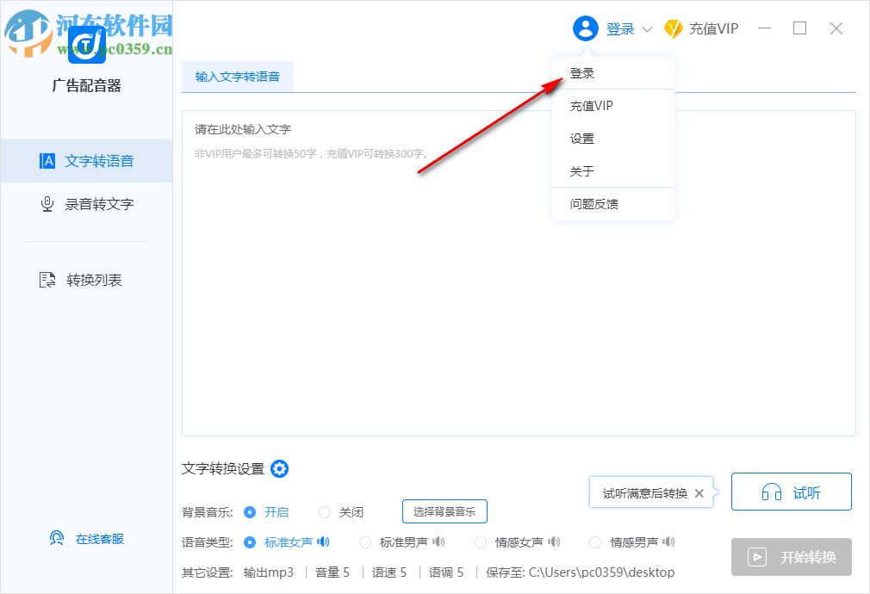
Task: Disable background music with 关闭
Action: tap(324, 511)
